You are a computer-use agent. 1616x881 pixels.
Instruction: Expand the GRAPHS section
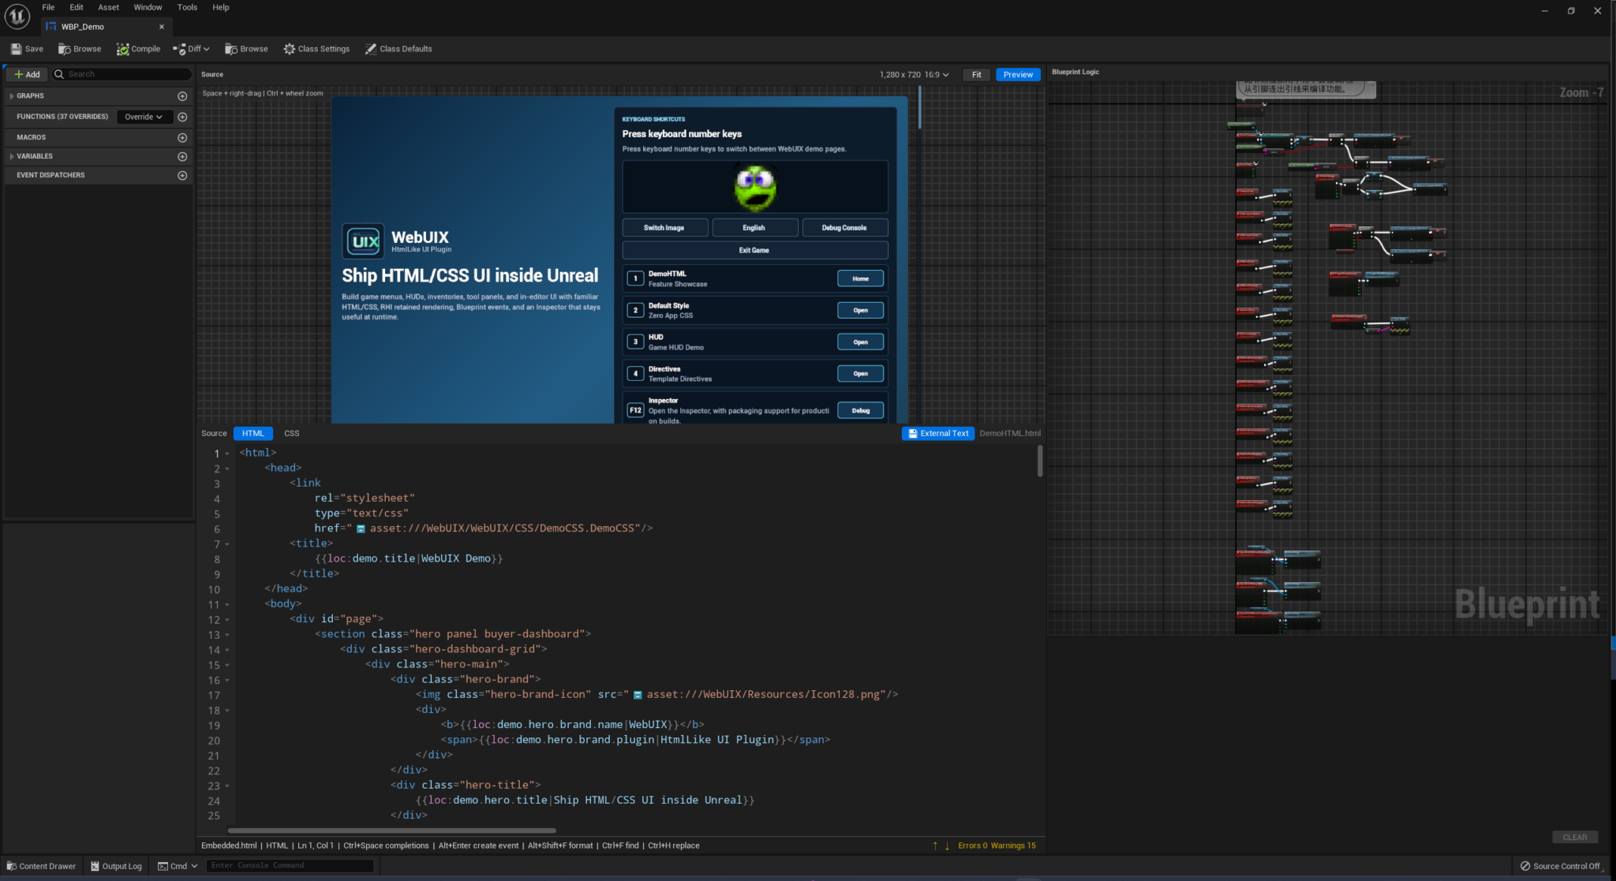click(x=11, y=96)
